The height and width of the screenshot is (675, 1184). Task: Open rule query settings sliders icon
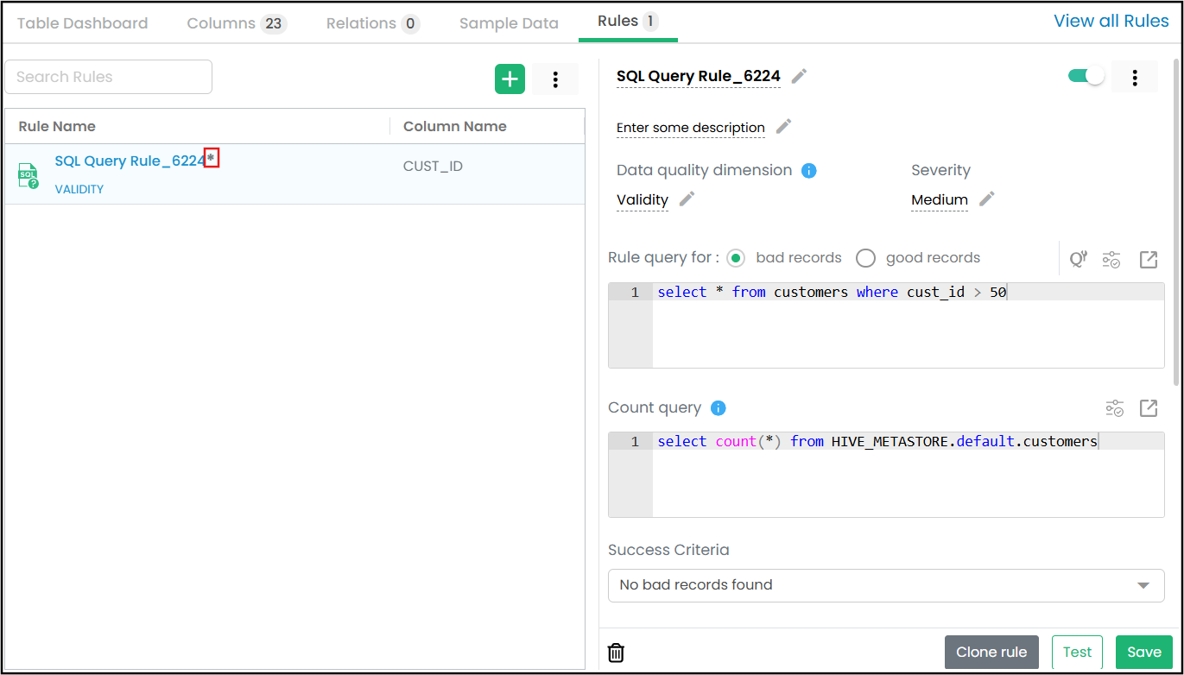tap(1111, 259)
